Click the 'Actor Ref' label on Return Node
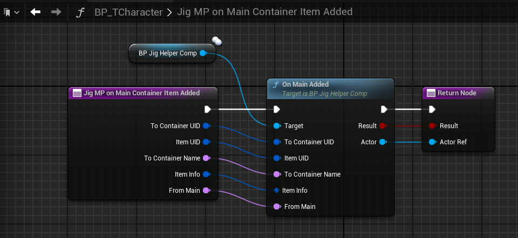518x238 pixels. point(453,142)
